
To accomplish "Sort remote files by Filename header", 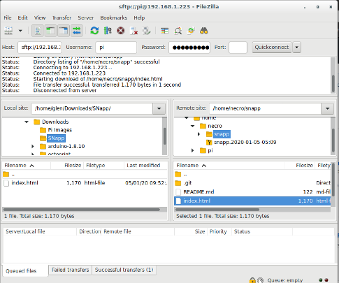I will tap(229, 166).
